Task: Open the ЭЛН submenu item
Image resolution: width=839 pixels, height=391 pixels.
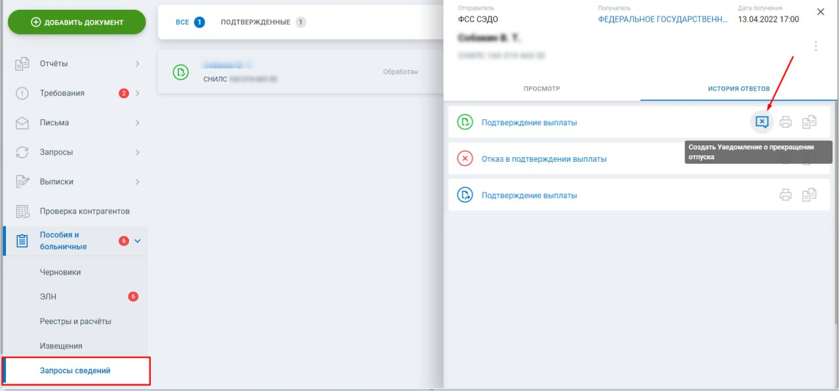Action: click(48, 297)
